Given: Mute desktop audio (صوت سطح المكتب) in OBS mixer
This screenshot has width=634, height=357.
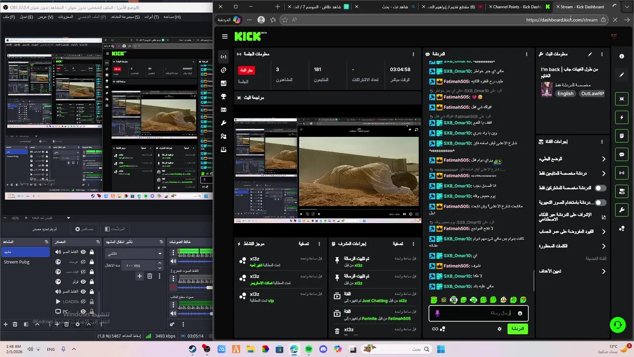Looking at the screenshot, I should coord(173,313).
